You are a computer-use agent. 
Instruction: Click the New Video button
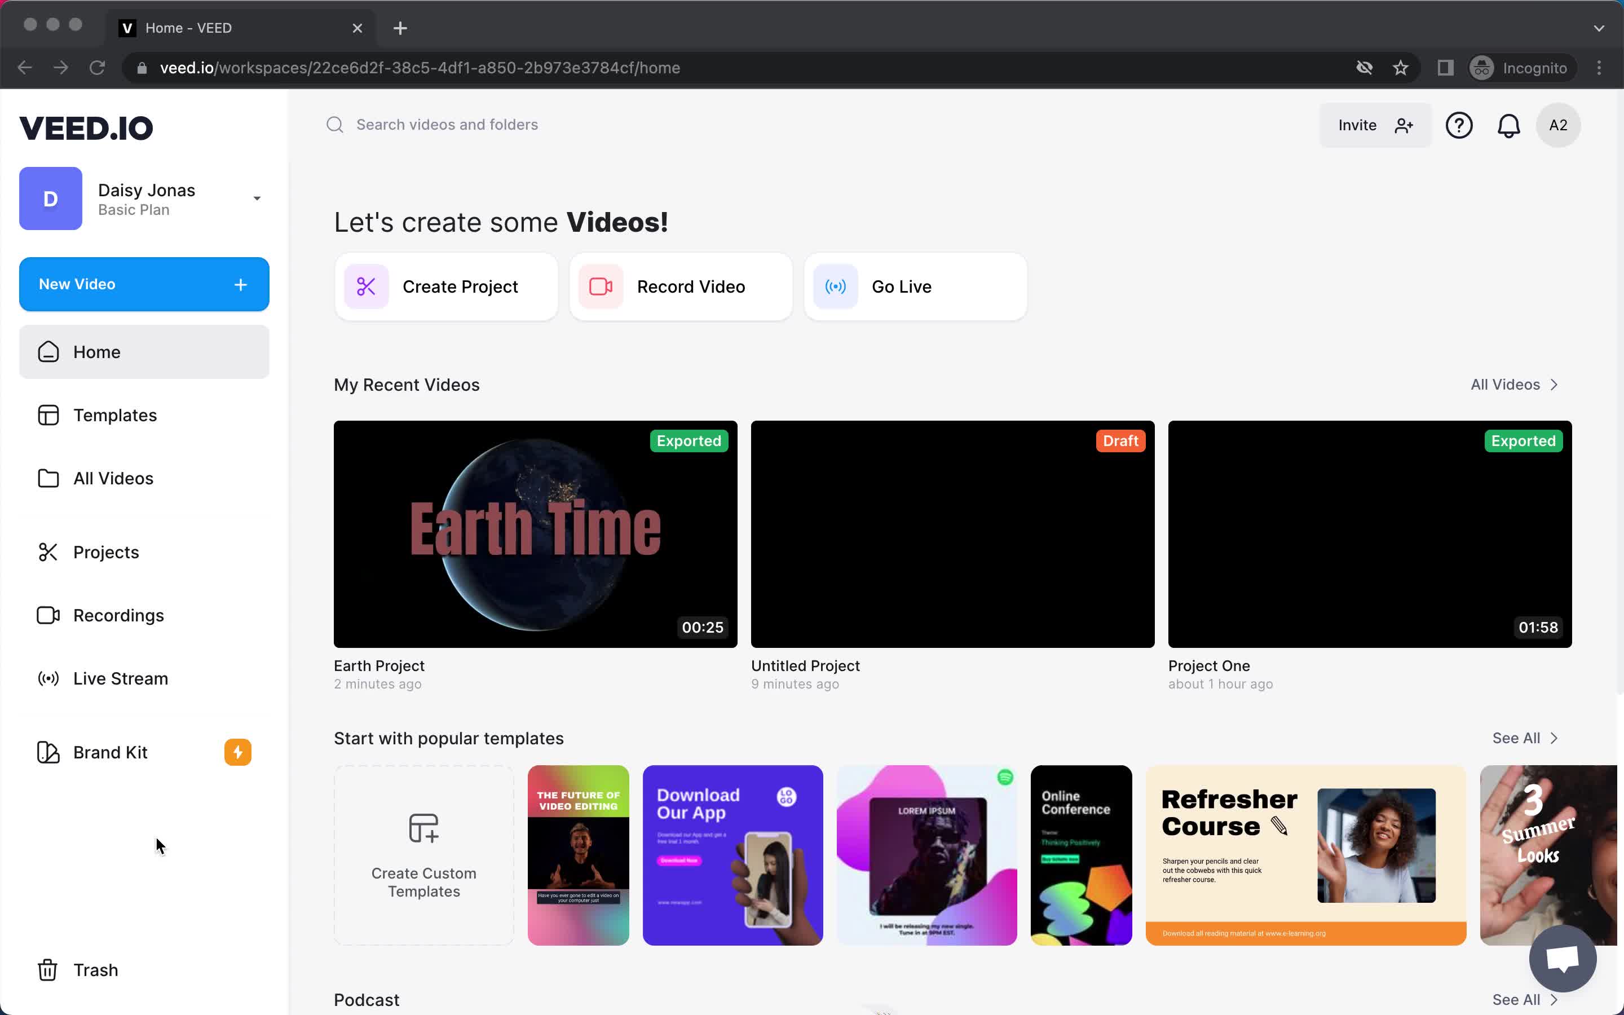click(x=143, y=284)
